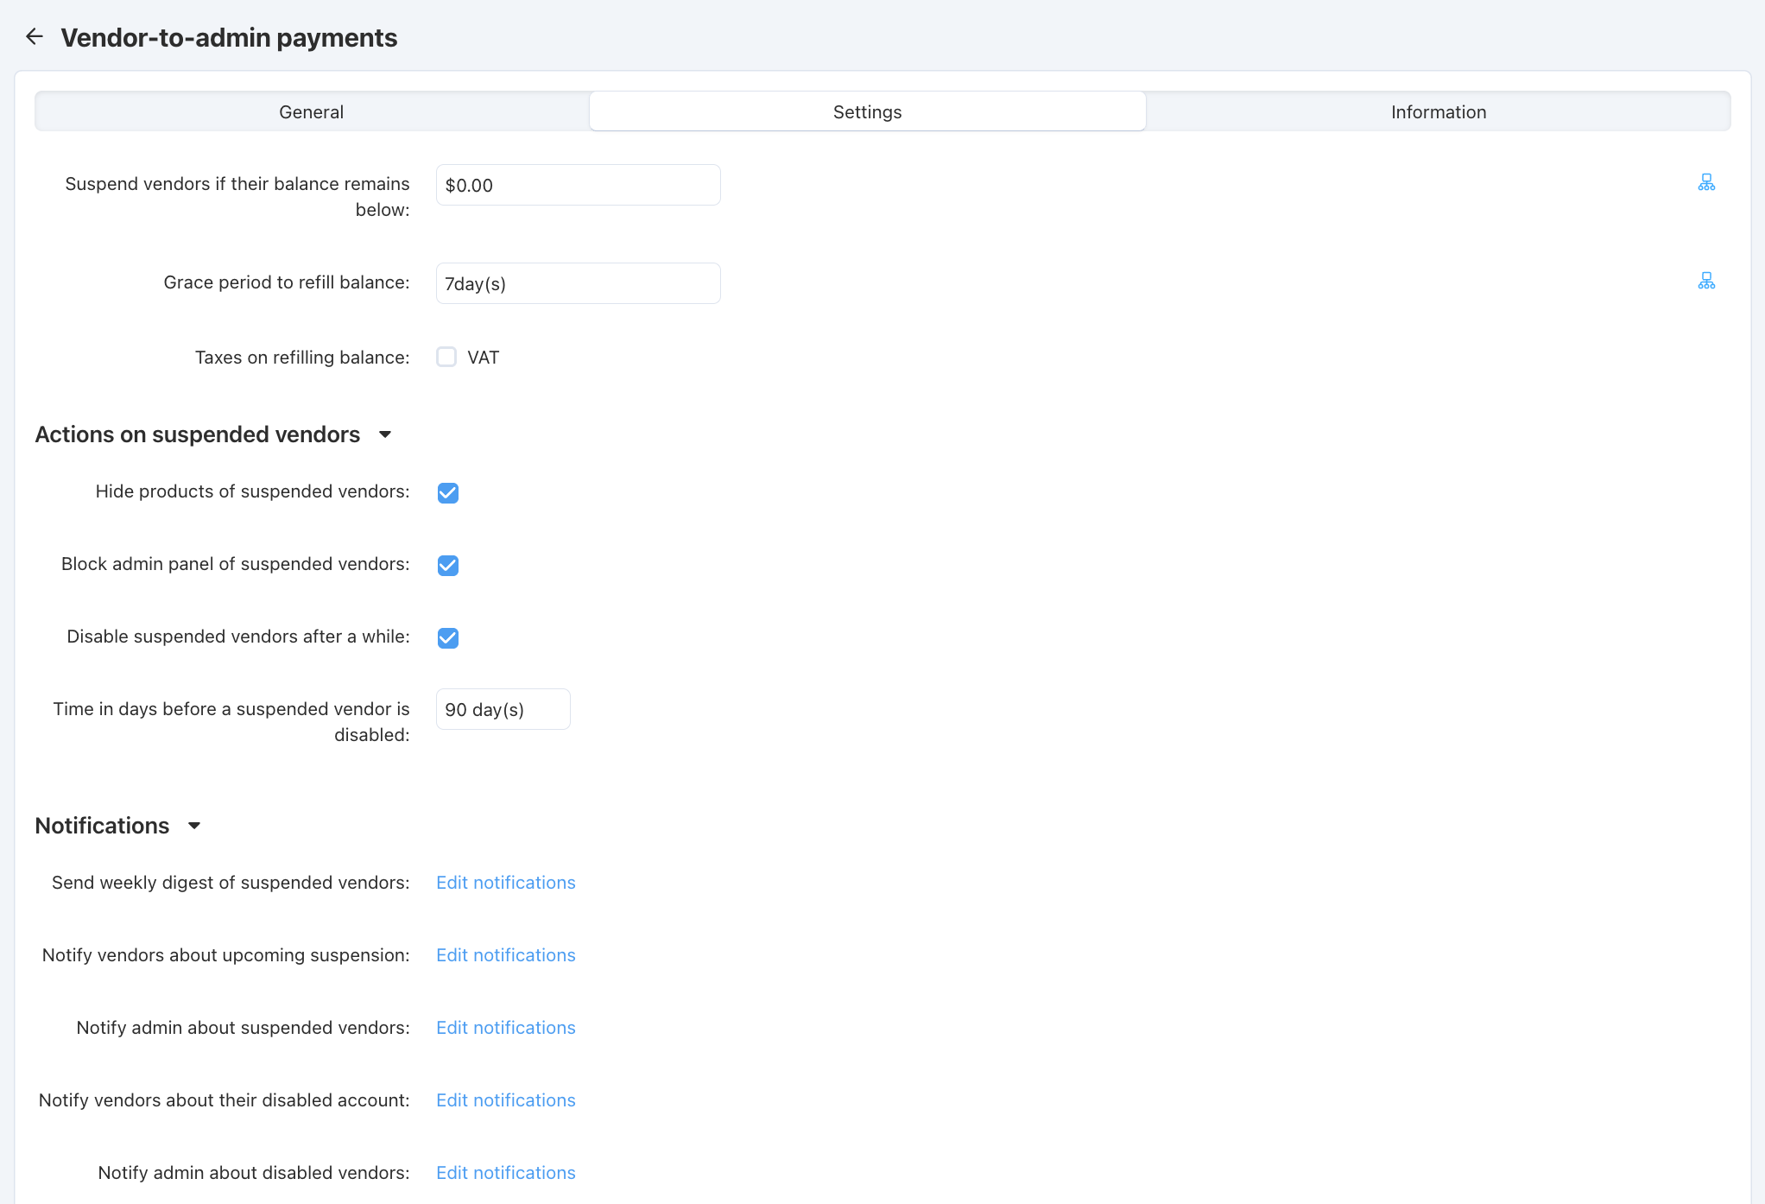Edit notifications for admin about disabled vendors
This screenshot has height=1204, width=1765.
pos(506,1173)
